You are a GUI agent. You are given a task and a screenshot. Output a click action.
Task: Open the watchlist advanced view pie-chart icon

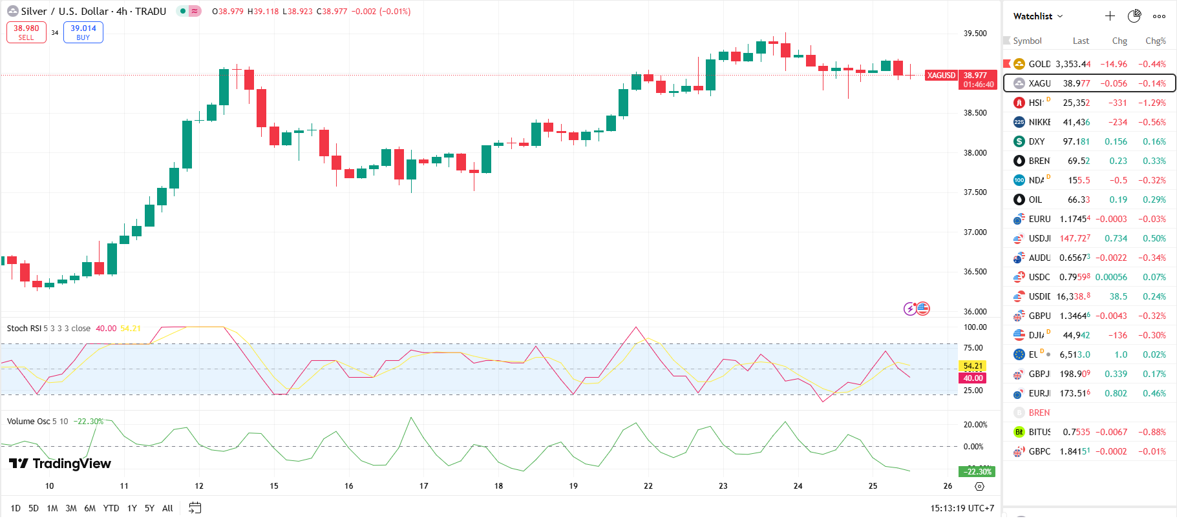pos(1134,16)
